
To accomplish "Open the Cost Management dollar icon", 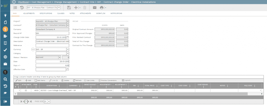I will 5,29.
